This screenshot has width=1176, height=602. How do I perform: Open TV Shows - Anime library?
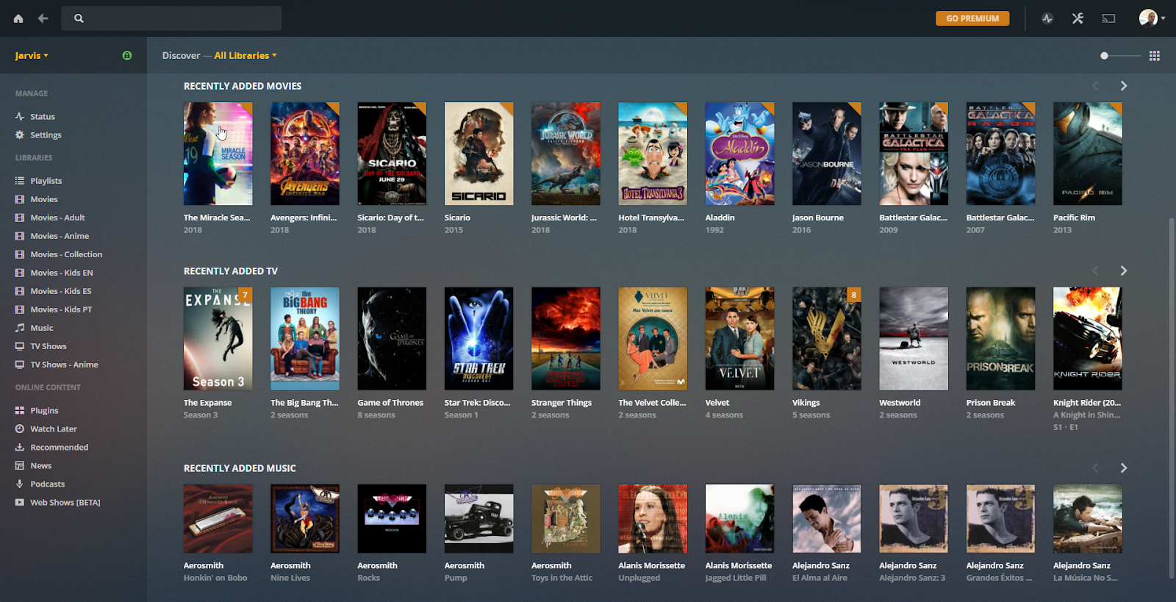pyautogui.click(x=64, y=364)
